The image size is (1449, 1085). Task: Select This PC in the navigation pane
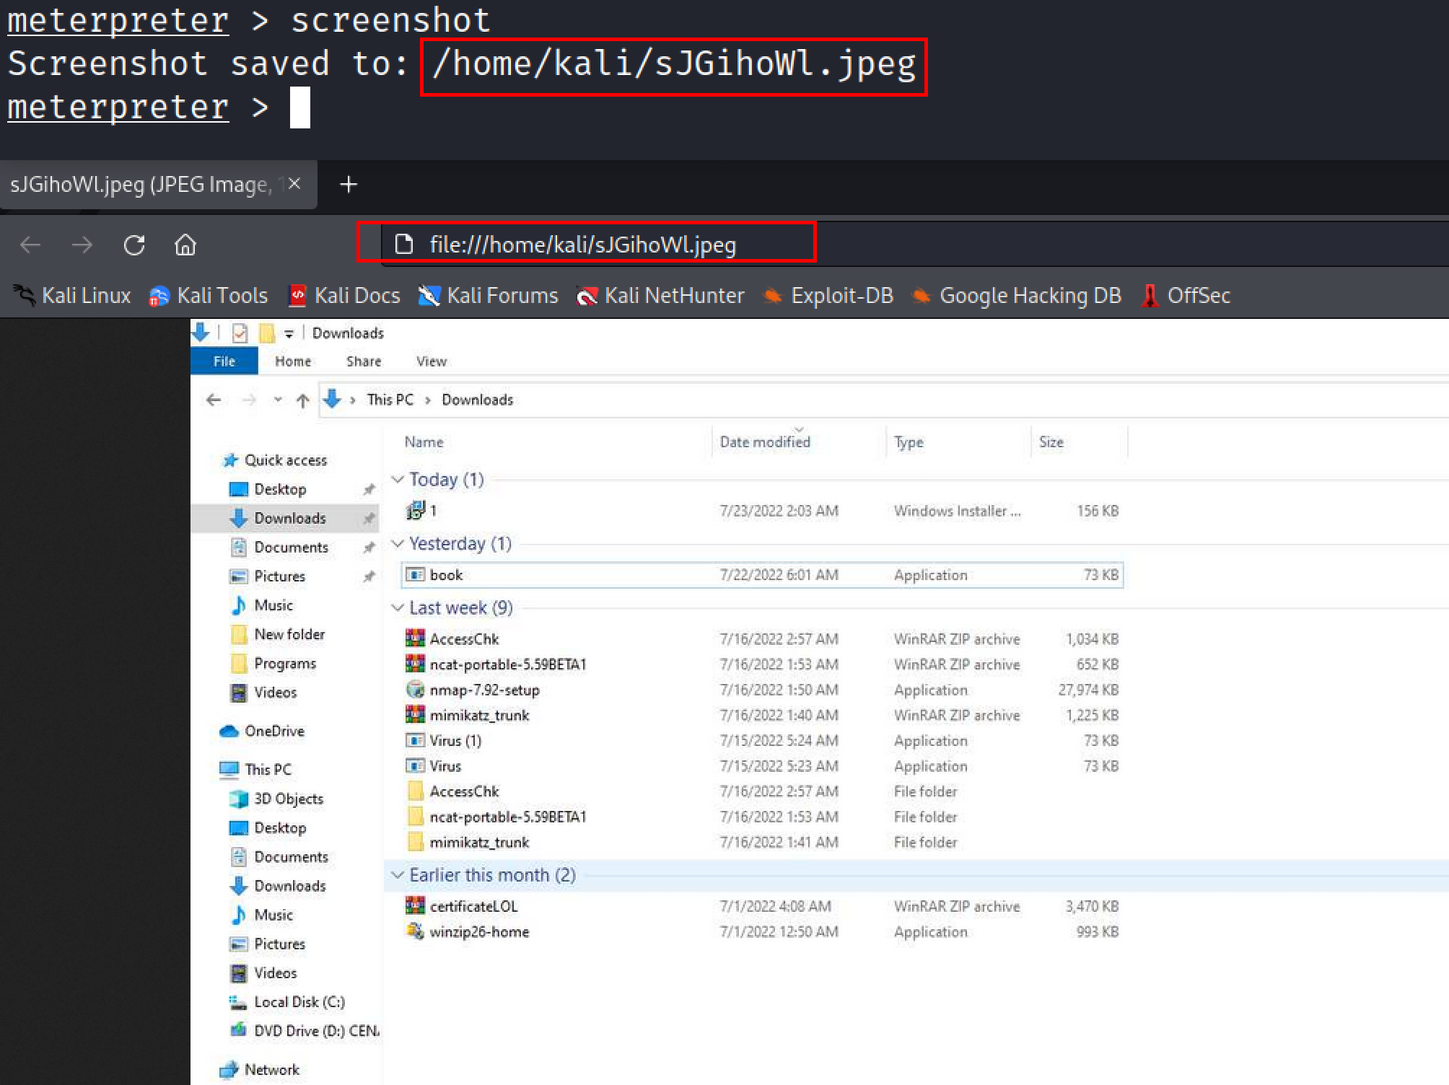pos(268,770)
